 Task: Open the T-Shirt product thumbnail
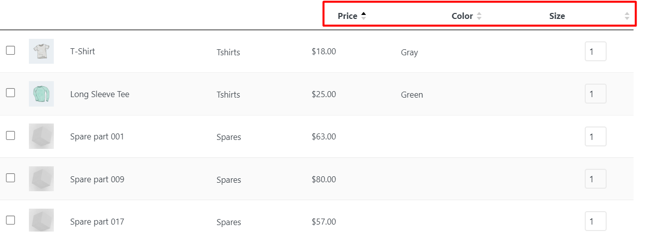[x=41, y=51]
